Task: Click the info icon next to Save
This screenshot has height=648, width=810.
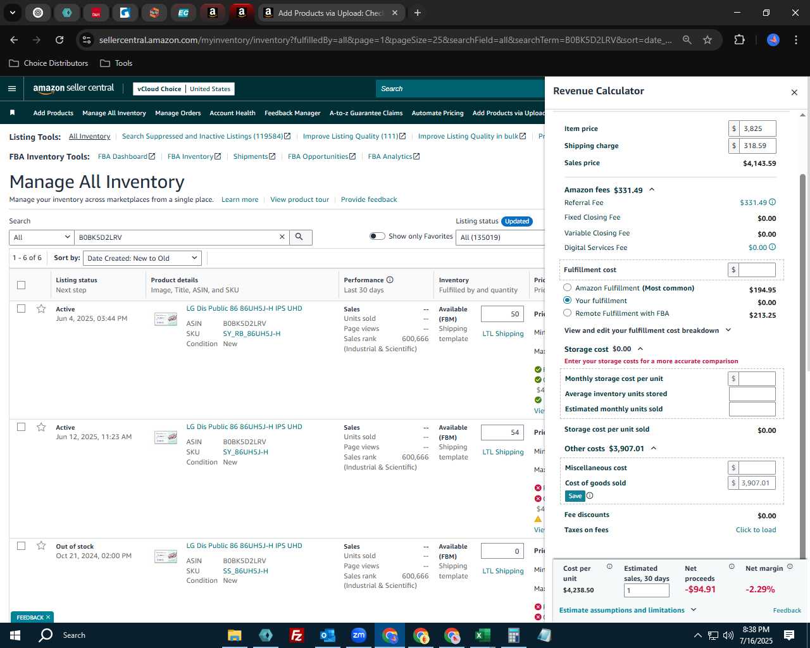Action: point(590,496)
